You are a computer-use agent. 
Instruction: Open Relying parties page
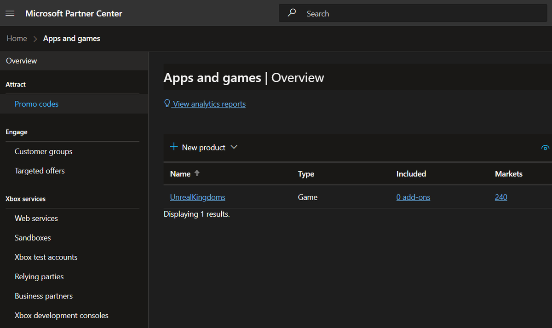(39, 276)
